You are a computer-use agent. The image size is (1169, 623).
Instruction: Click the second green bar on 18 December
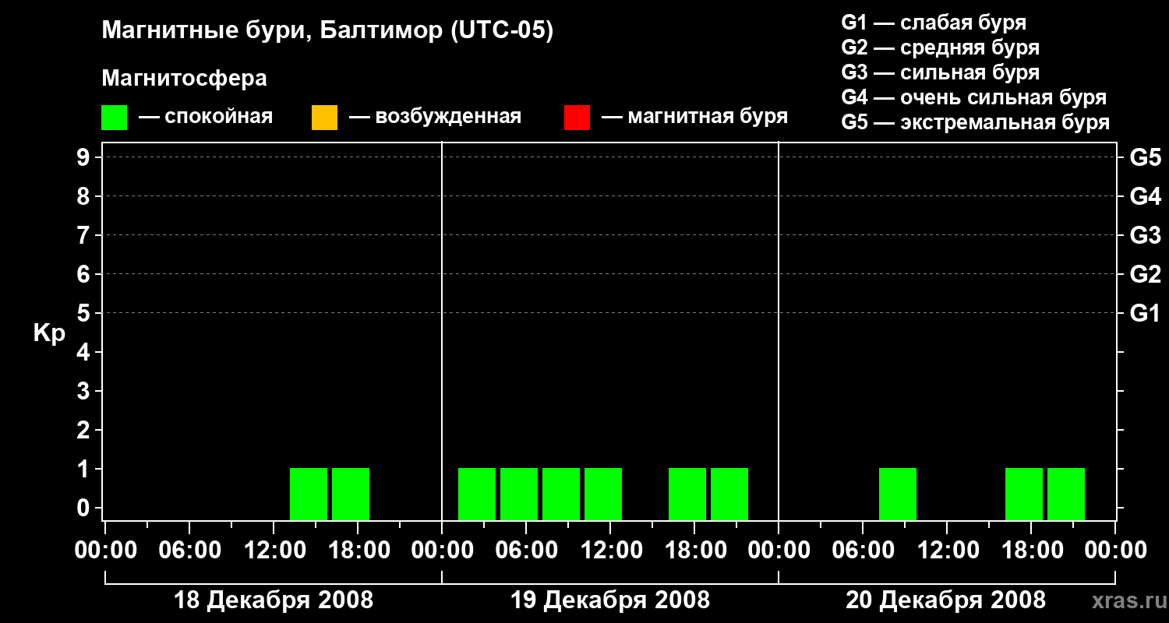click(351, 494)
